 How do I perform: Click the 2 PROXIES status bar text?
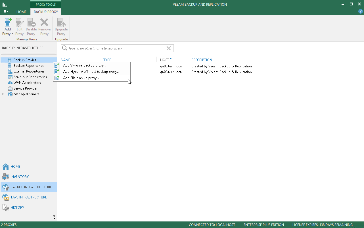click(x=9, y=225)
